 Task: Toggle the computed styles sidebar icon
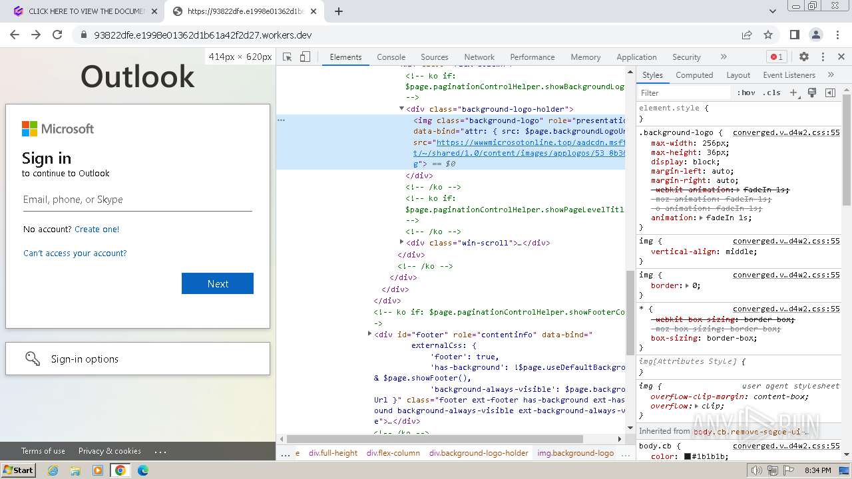click(830, 93)
